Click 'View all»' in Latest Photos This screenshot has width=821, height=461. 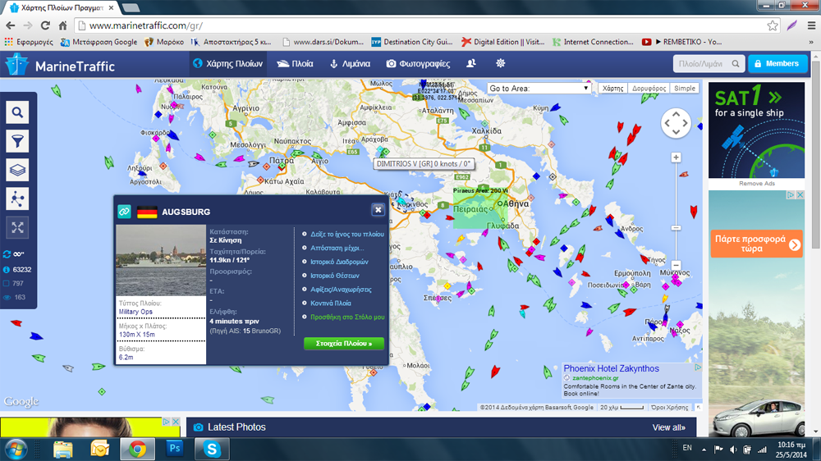668,427
